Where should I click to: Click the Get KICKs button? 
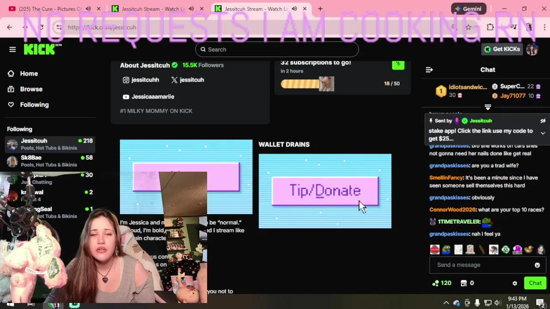502,49
